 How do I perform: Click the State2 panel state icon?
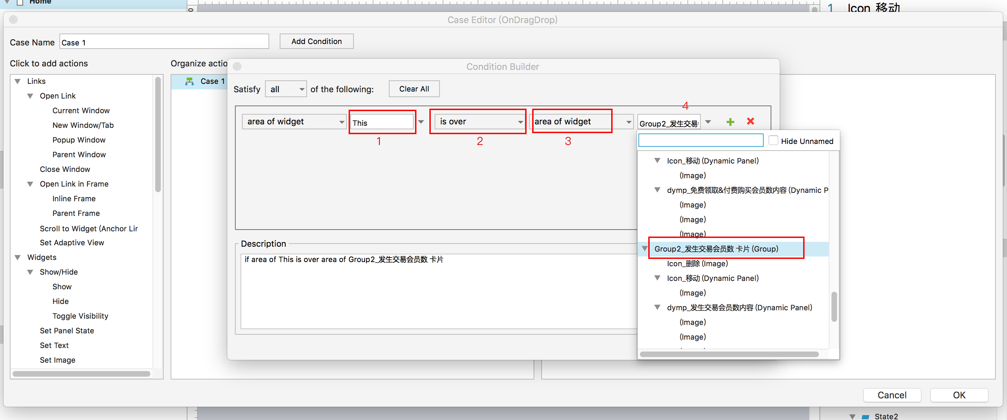[x=865, y=417]
